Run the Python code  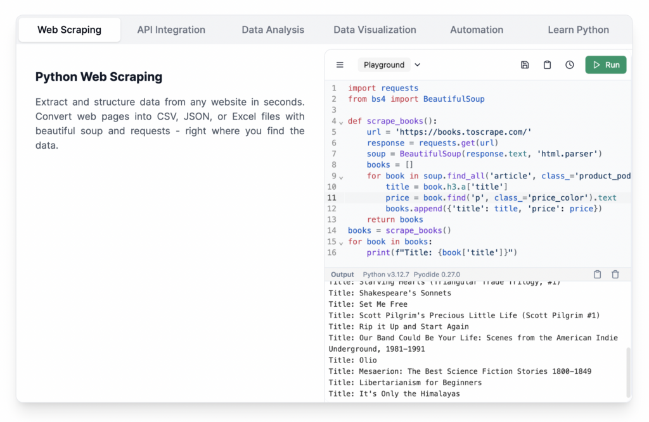coord(605,65)
